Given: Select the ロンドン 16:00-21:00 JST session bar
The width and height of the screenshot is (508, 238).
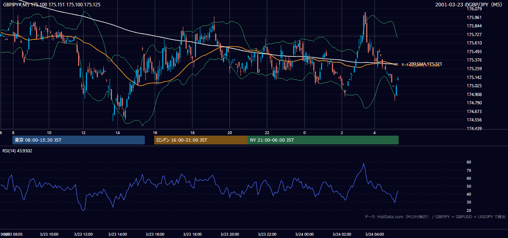Looking at the screenshot, I should pyautogui.click(x=201, y=140).
